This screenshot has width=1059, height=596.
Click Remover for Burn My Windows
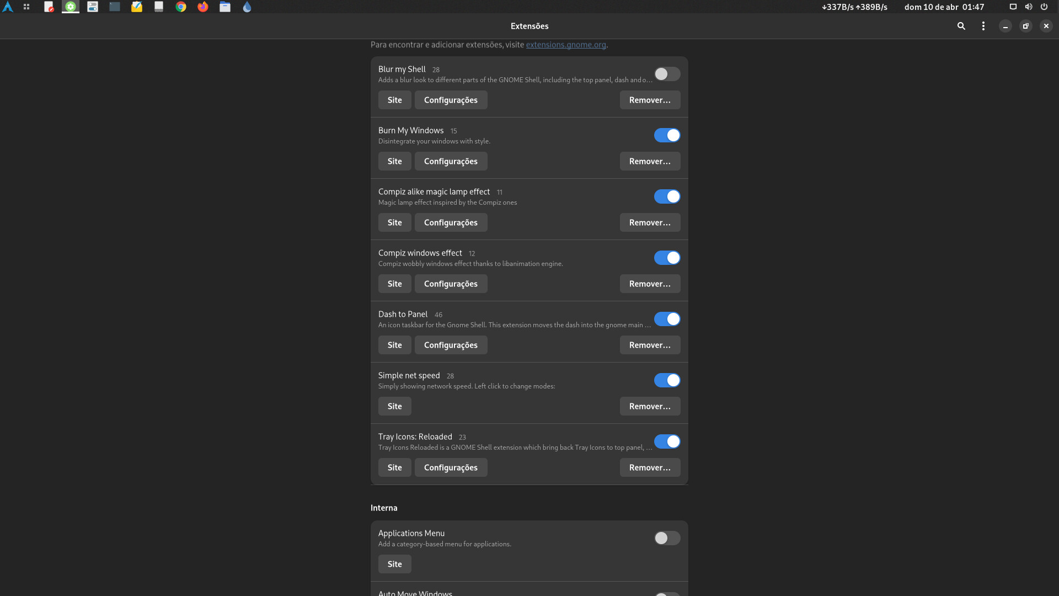[650, 161]
